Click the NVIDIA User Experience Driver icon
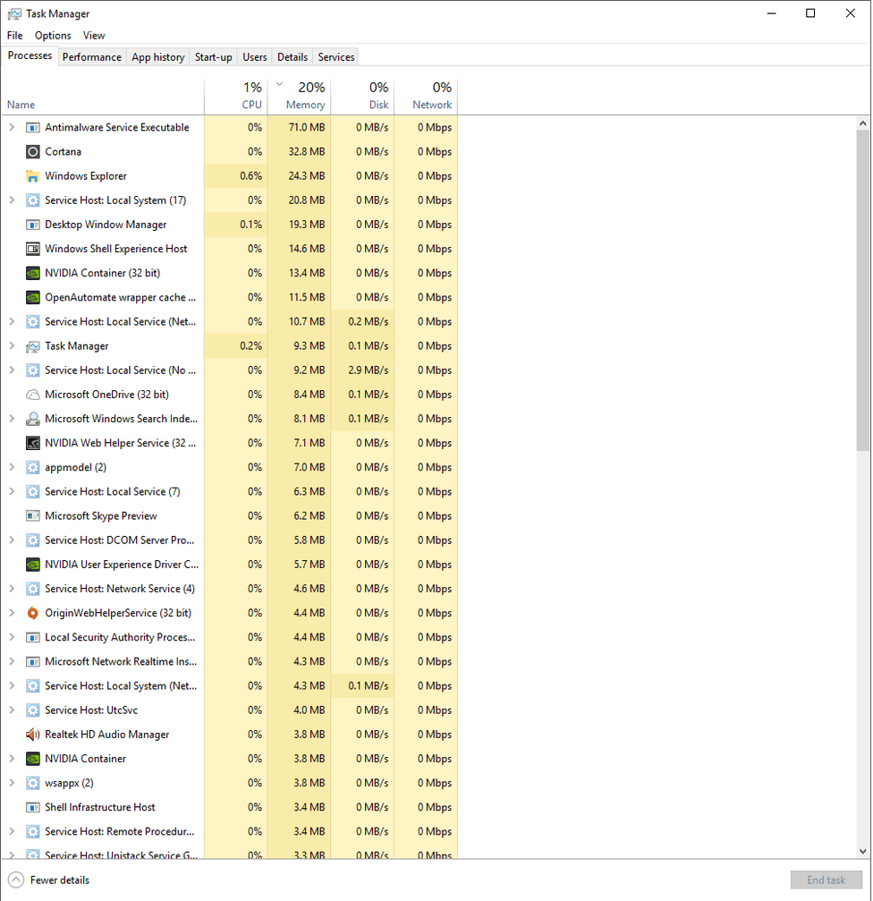Image resolution: width=873 pixels, height=901 pixels. click(x=33, y=565)
